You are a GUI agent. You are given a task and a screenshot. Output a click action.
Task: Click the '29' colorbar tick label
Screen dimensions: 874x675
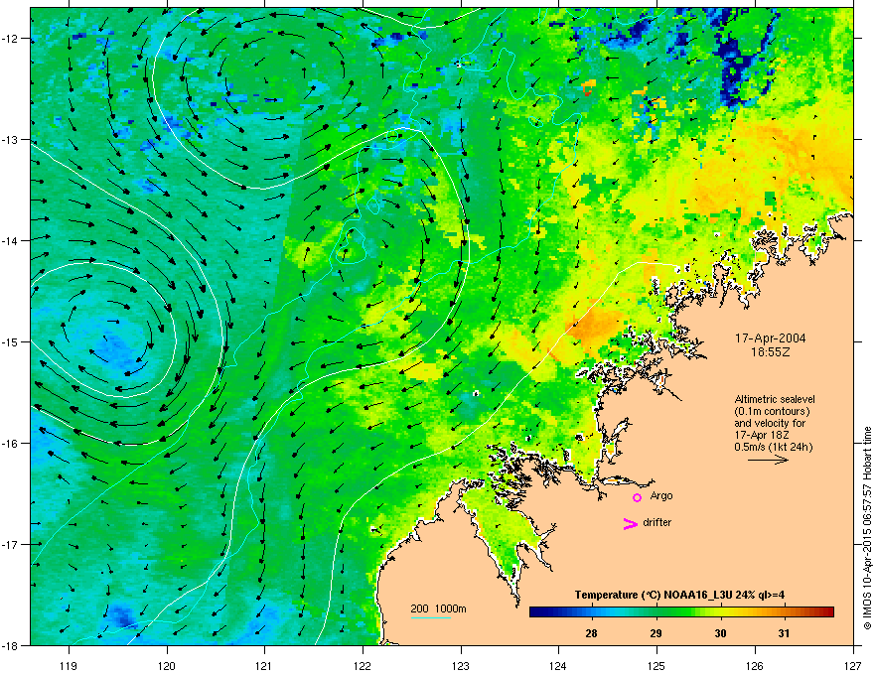[656, 633]
